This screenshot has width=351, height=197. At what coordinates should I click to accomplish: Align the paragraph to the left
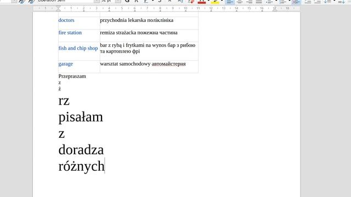pyautogui.click(x=230, y=2)
